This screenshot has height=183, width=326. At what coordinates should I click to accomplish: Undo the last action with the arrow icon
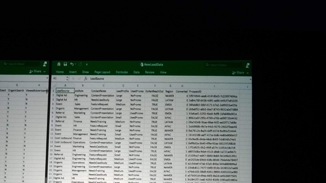(x=72, y=65)
